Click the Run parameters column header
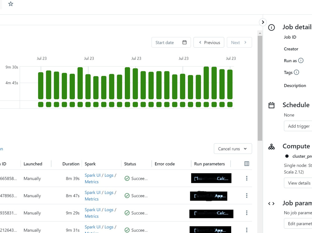Image resolution: width=312 pixels, height=233 pixels. coord(209,164)
